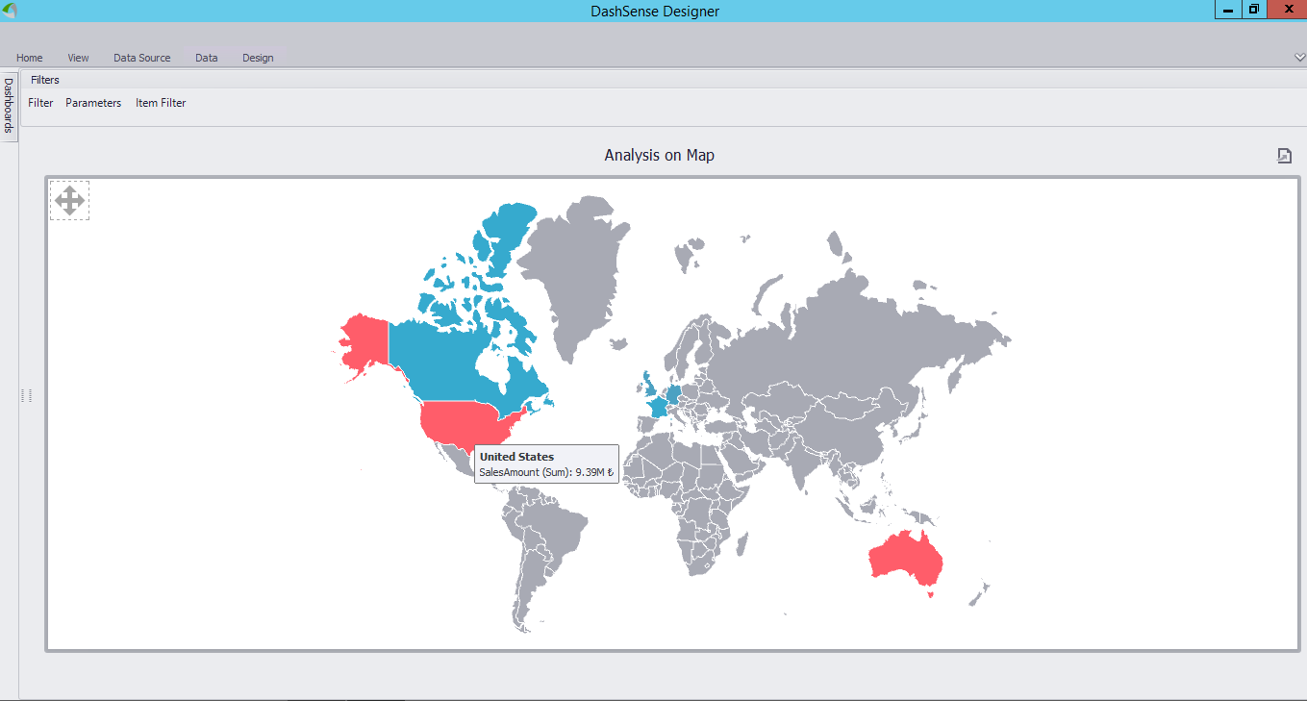Select Alaska region on the map
The image size is (1307, 701).
click(365, 343)
